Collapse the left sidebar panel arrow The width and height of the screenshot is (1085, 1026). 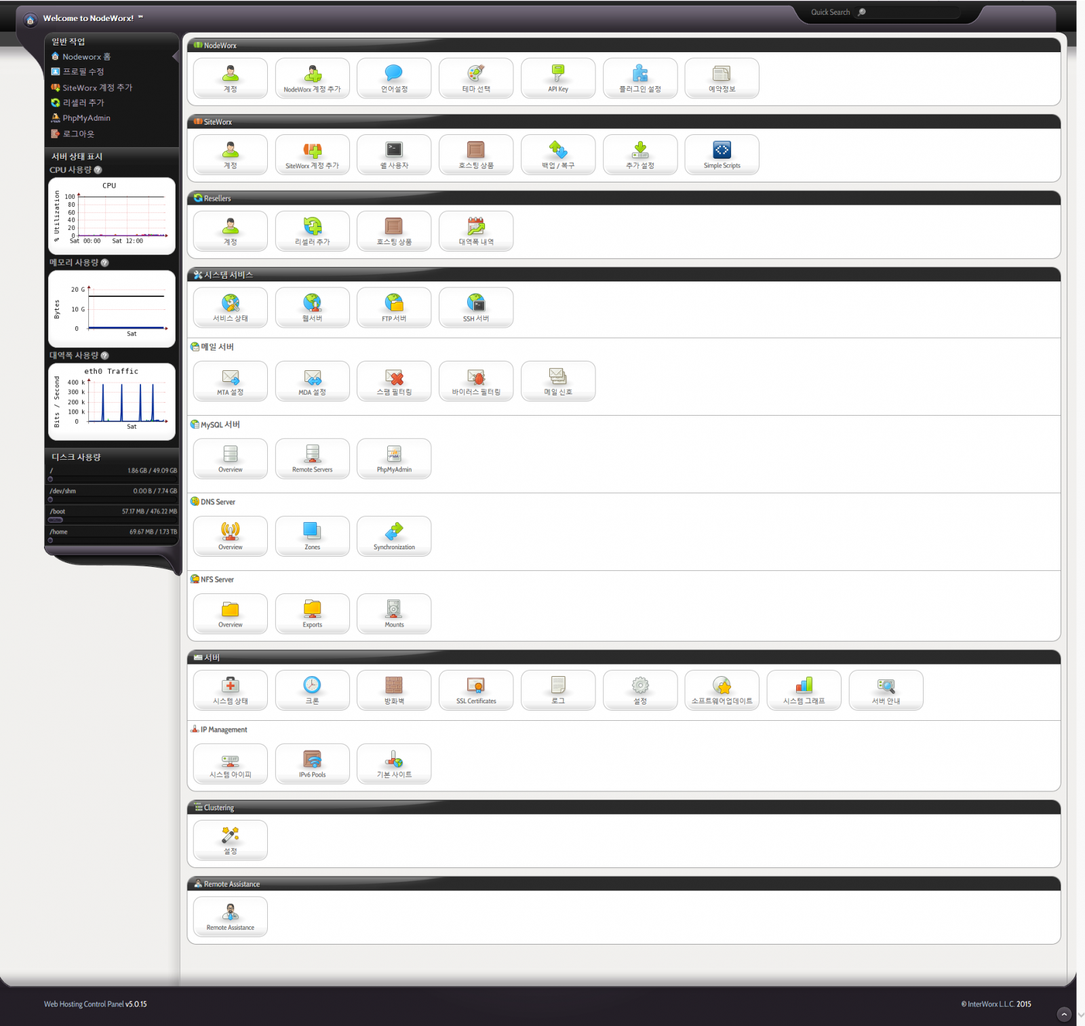click(176, 57)
